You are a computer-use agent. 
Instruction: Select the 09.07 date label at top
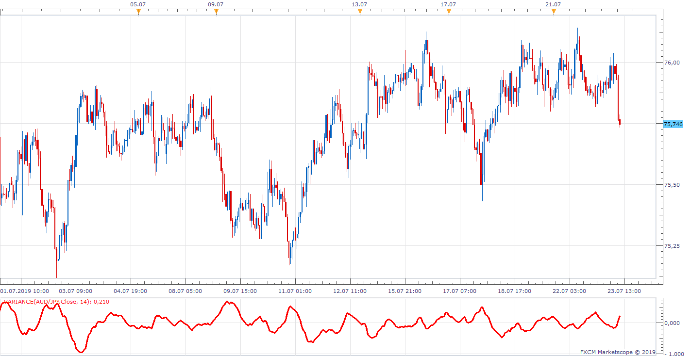[x=216, y=4]
